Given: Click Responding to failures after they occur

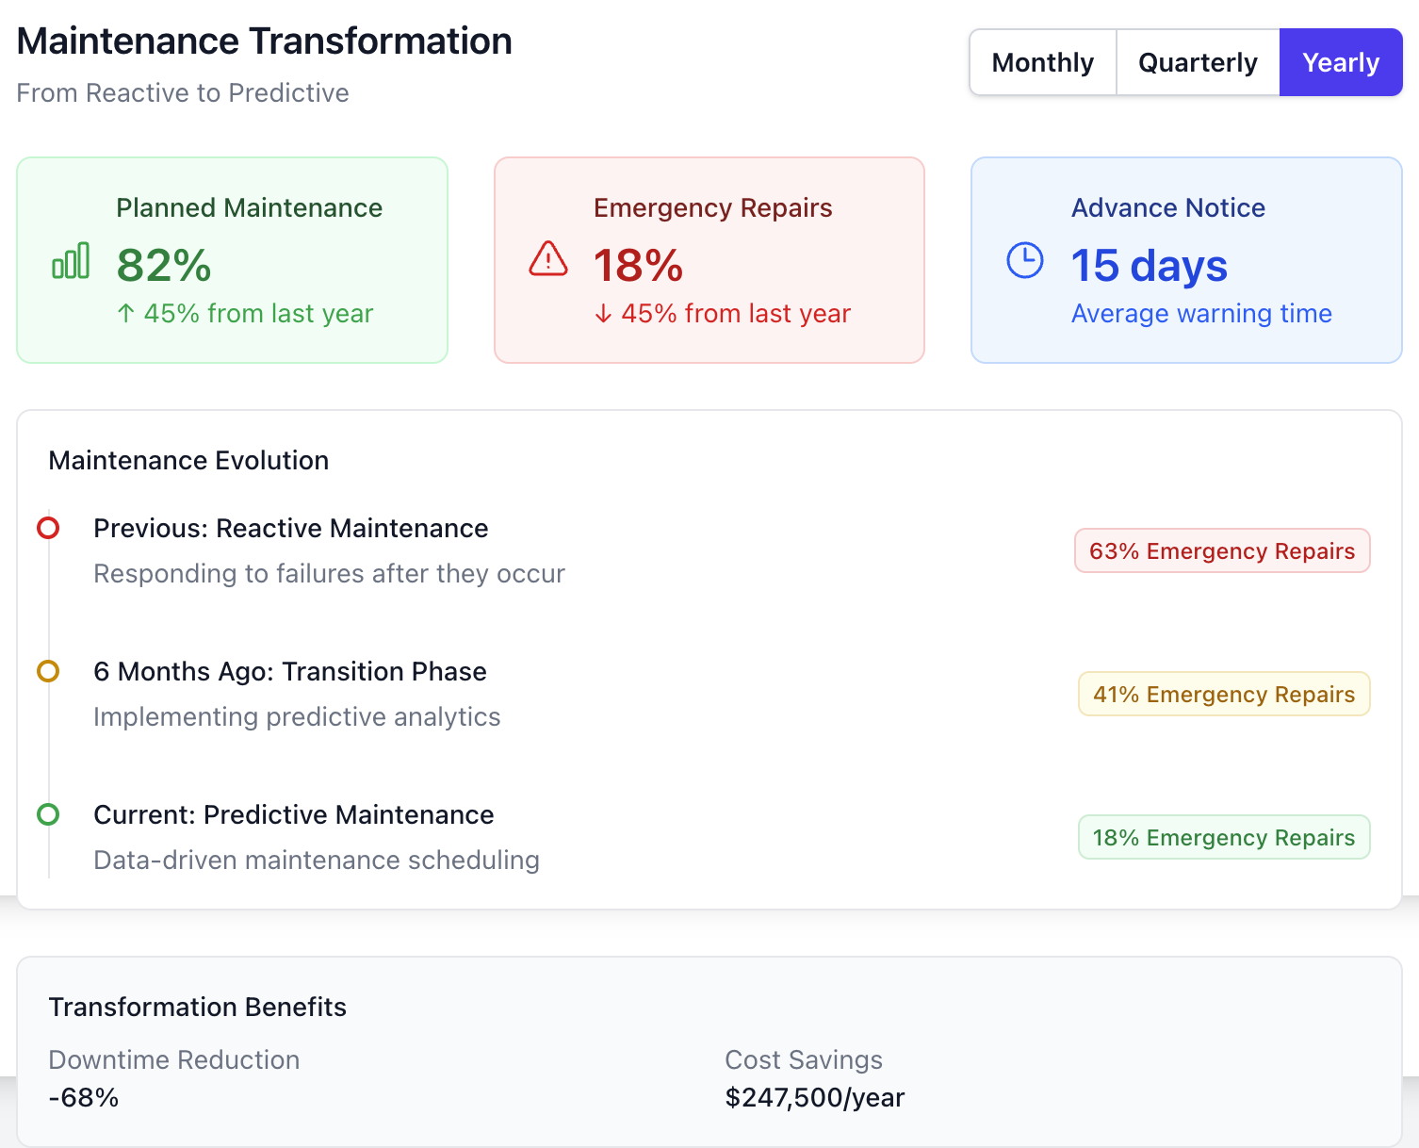Looking at the screenshot, I should tap(330, 573).
